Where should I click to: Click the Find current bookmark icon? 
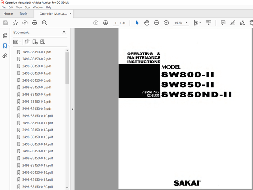(x=42, y=42)
